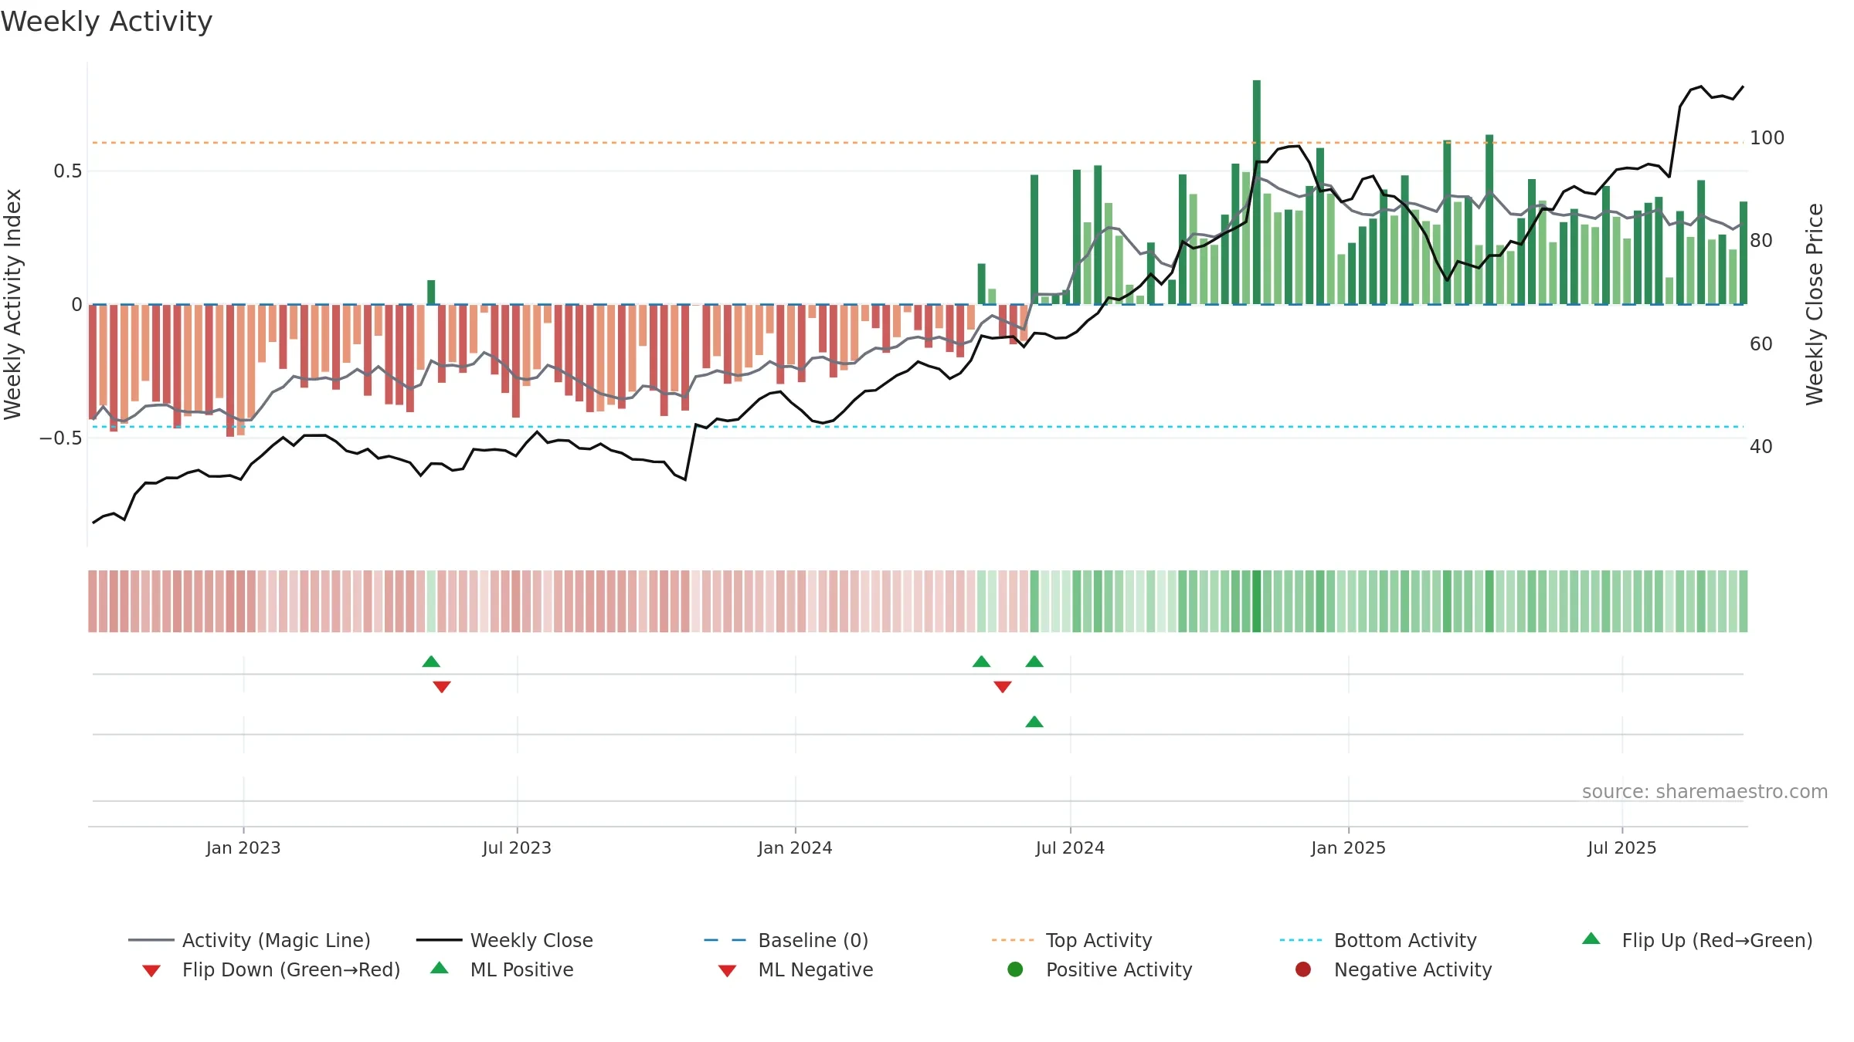The height and width of the screenshot is (1042, 1854).
Task: Click the Weekly Activity chart title
Action: 107,22
